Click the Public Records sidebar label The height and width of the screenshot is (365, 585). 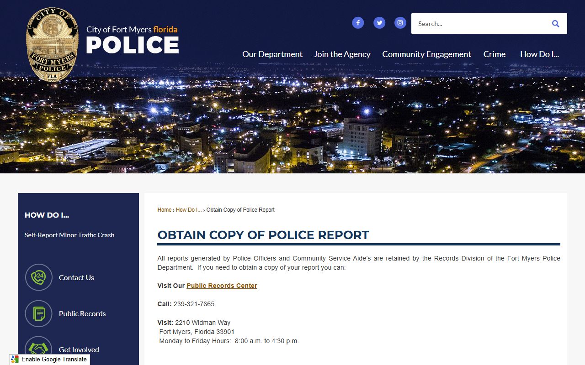pos(82,313)
